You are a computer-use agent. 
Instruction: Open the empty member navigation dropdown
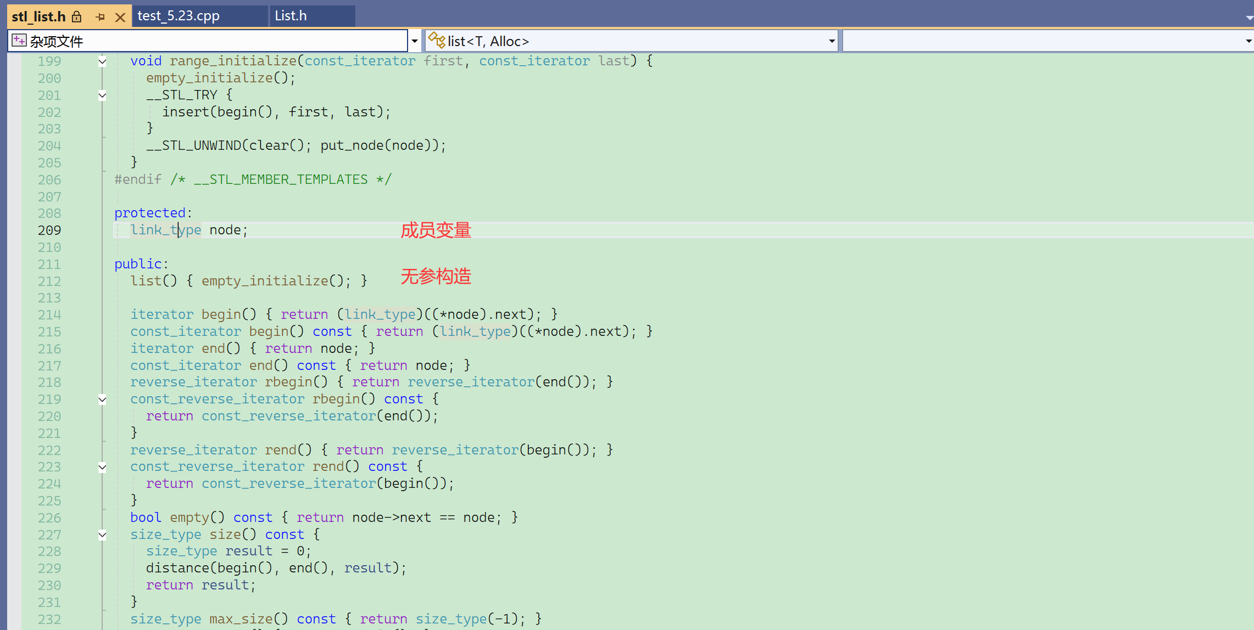coord(1248,41)
